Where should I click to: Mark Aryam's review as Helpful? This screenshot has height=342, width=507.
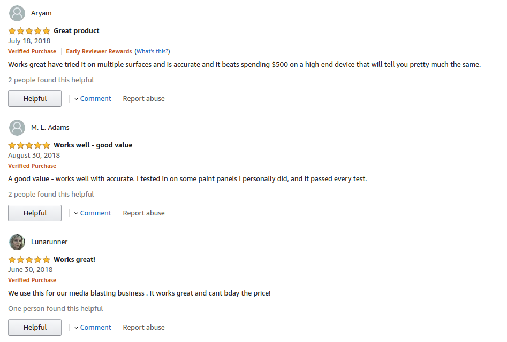pos(35,98)
